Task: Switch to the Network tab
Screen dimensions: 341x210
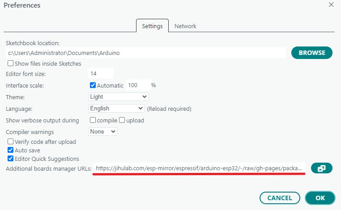Action: point(185,26)
